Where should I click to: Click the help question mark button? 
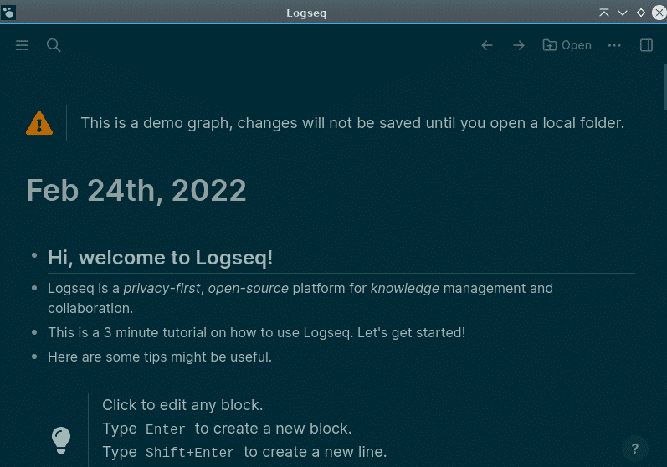pos(634,449)
